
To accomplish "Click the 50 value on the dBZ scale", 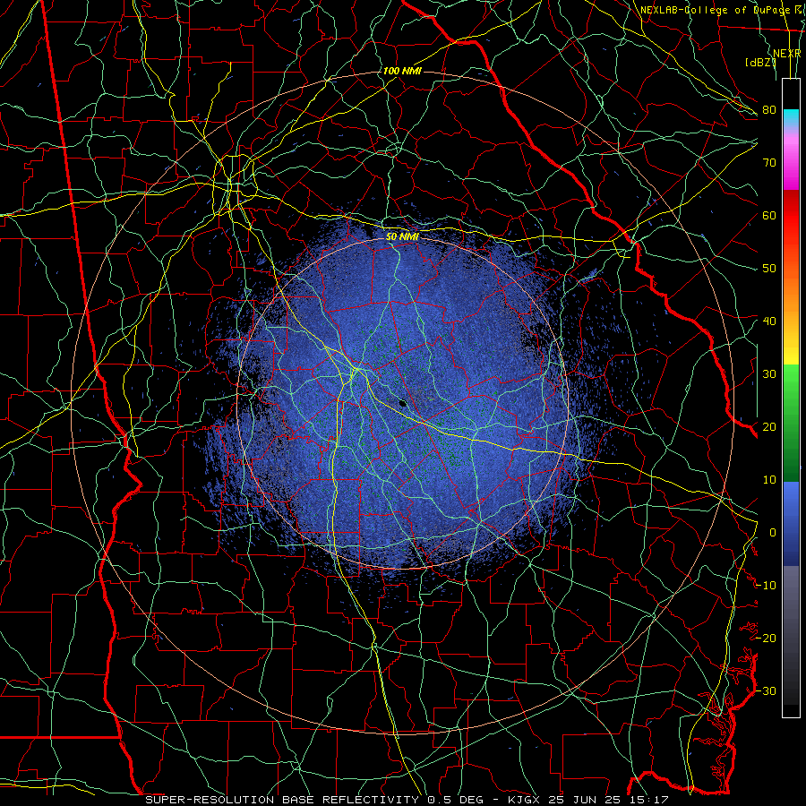I will [x=769, y=269].
